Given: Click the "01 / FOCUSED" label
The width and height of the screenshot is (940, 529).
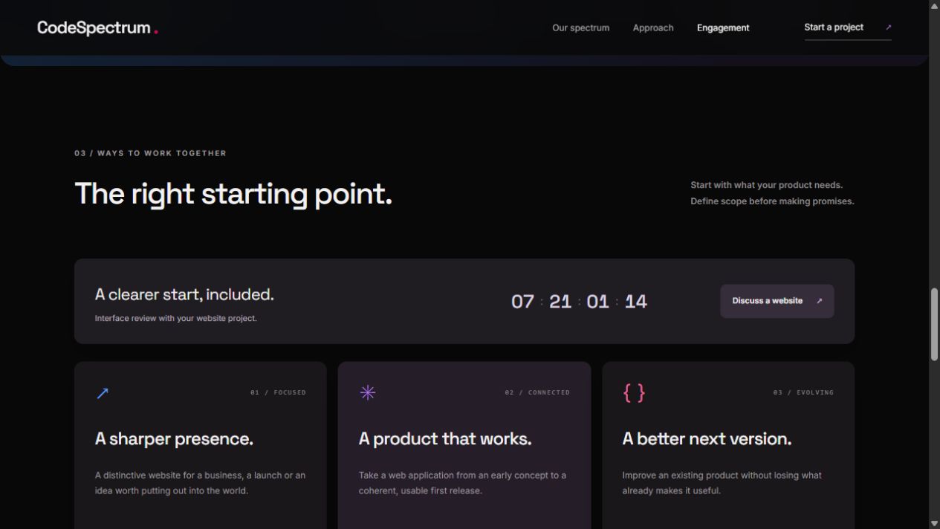Looking at the screenshot, I should (x=278, y=392).
